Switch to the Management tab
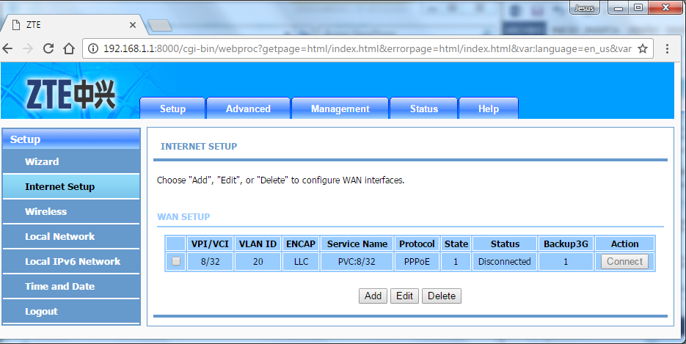686x344 pixels. click(340, 109)
